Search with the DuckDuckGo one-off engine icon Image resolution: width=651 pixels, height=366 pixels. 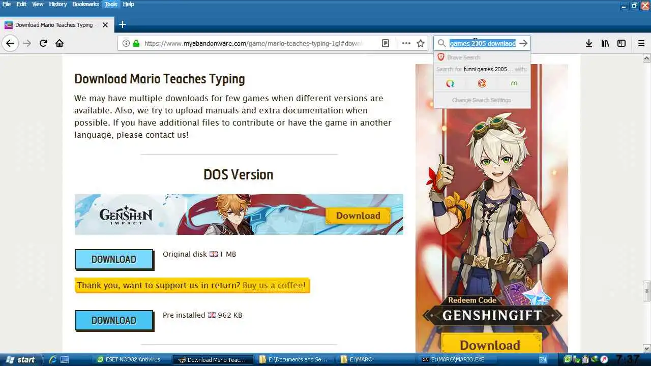482,83
